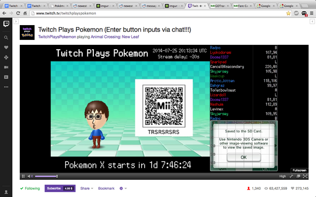Switch to the Fare Calculator tab
Screen dimensions: 316x197
242,6
